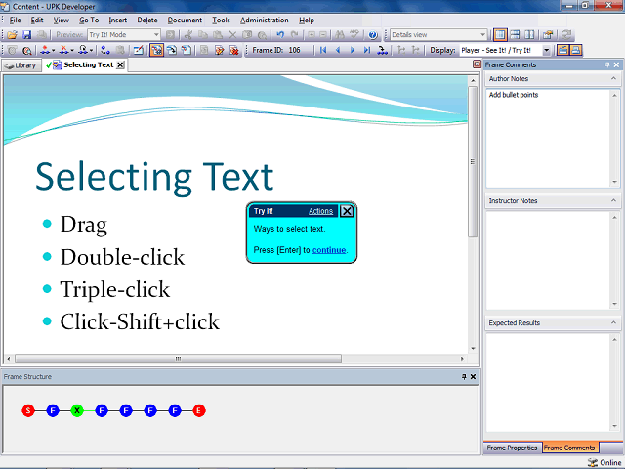Toggle the highlighted frame link toolbar button
Viewport: 625px width, 469px height.
[156, 50]
